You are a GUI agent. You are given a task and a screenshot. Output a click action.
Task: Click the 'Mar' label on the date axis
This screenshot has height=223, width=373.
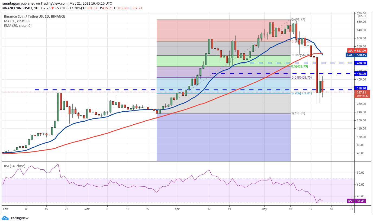click(87, 209)
